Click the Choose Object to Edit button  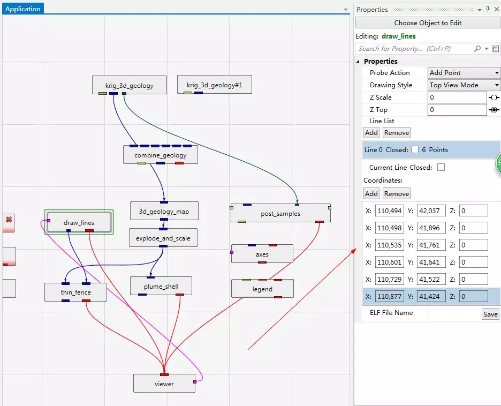[428, 22]
